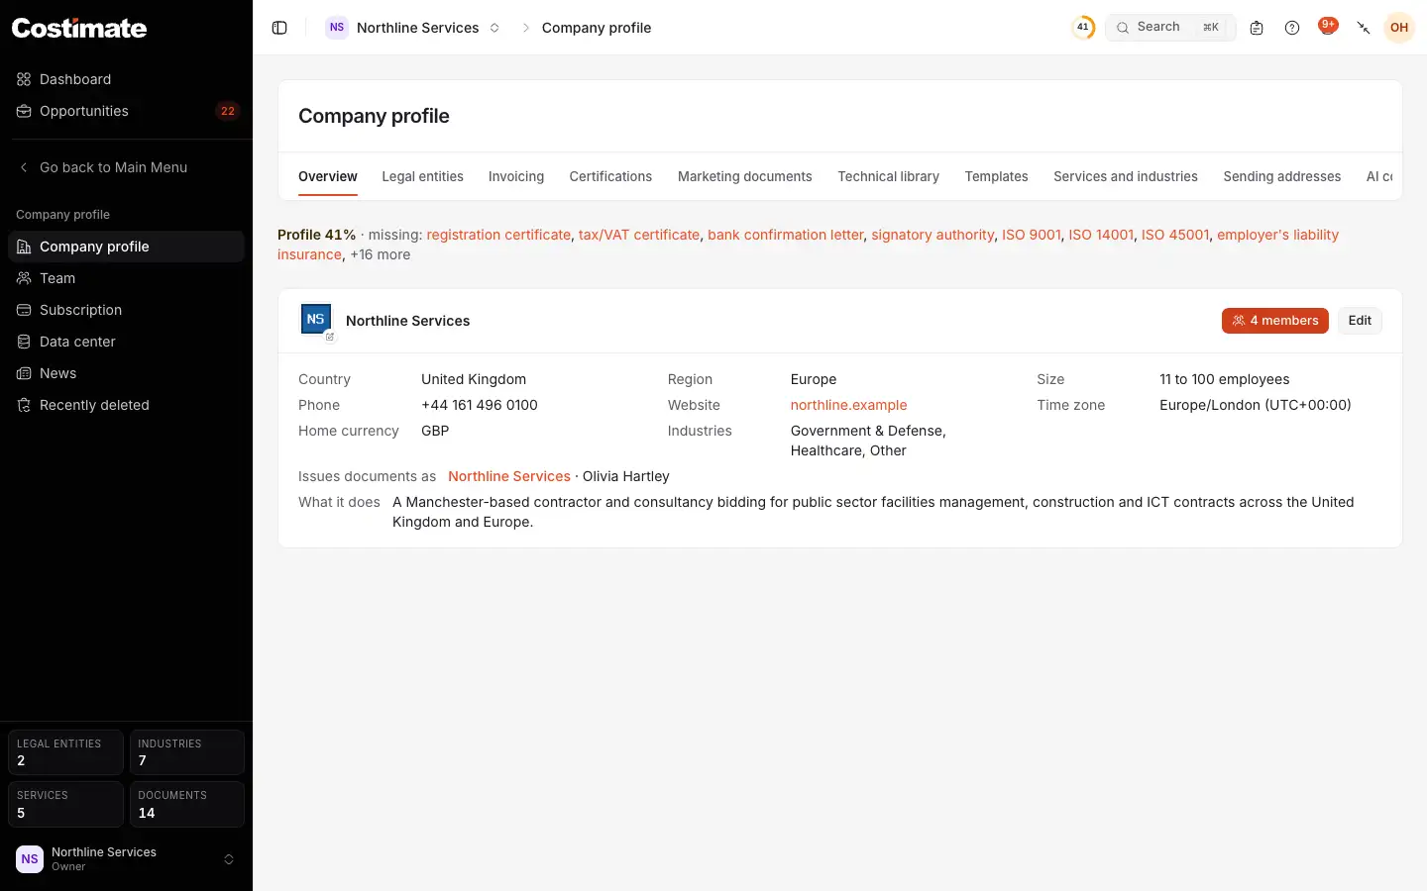1427x891 pixels.
Task: Open the help question mark icon
Action: tap(1292, 28)
